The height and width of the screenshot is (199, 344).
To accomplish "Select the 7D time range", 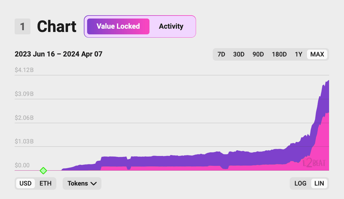I will (221, 54).
